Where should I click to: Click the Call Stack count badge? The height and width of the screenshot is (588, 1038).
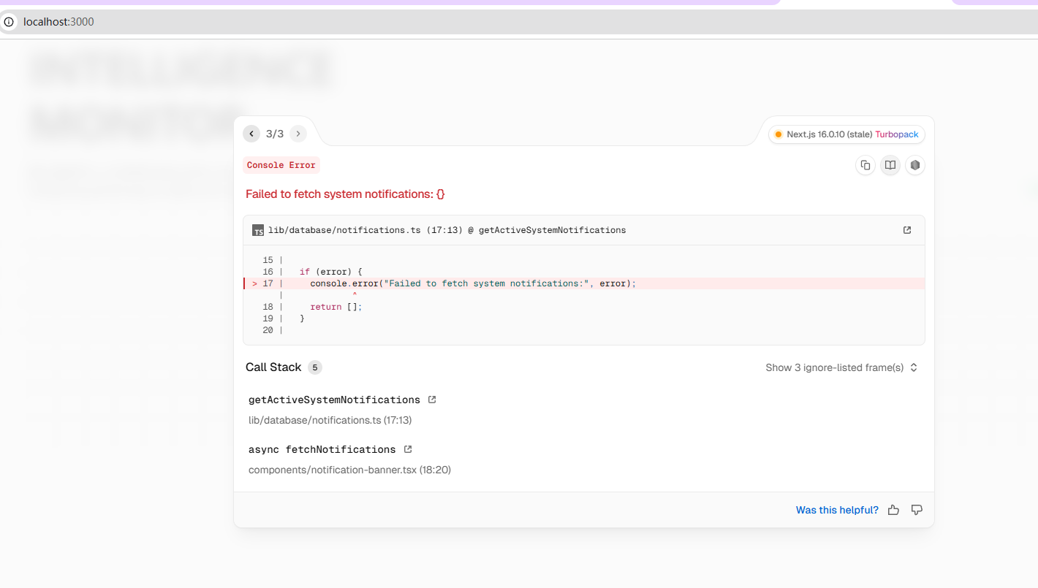[315, 367]
